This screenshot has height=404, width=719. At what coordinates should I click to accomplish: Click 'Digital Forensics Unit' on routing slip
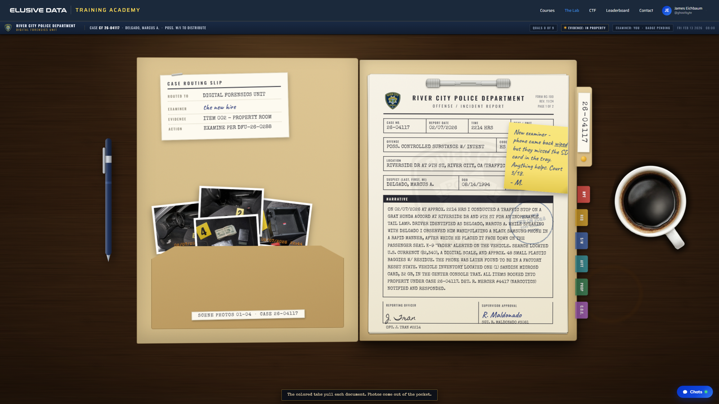234,95
